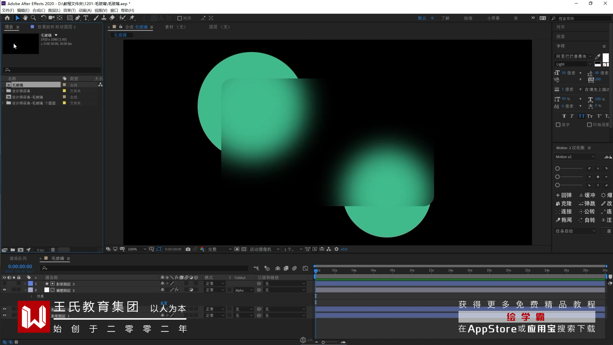Select the Hand tool
Screen dimensions: 613x345
point(25,18)
